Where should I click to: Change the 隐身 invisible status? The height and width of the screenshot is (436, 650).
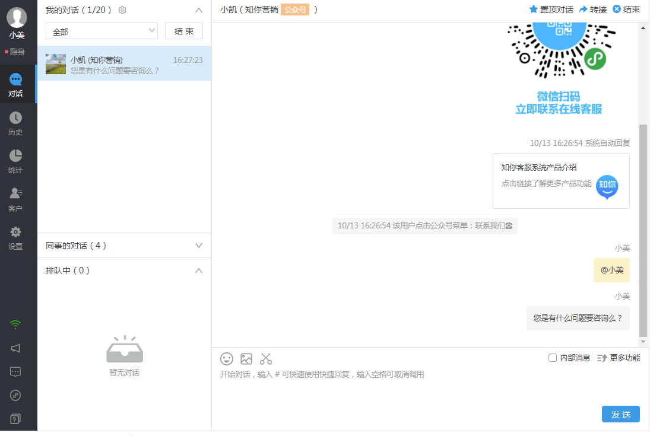(x=15, y=52)
